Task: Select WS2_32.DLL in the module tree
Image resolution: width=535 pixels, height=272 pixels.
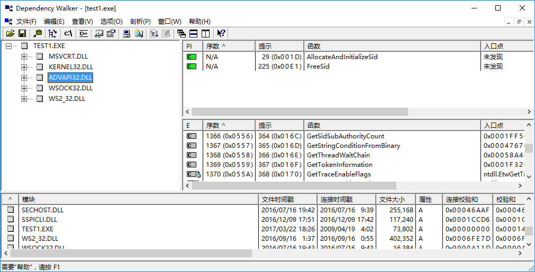Action: [67, 99]
